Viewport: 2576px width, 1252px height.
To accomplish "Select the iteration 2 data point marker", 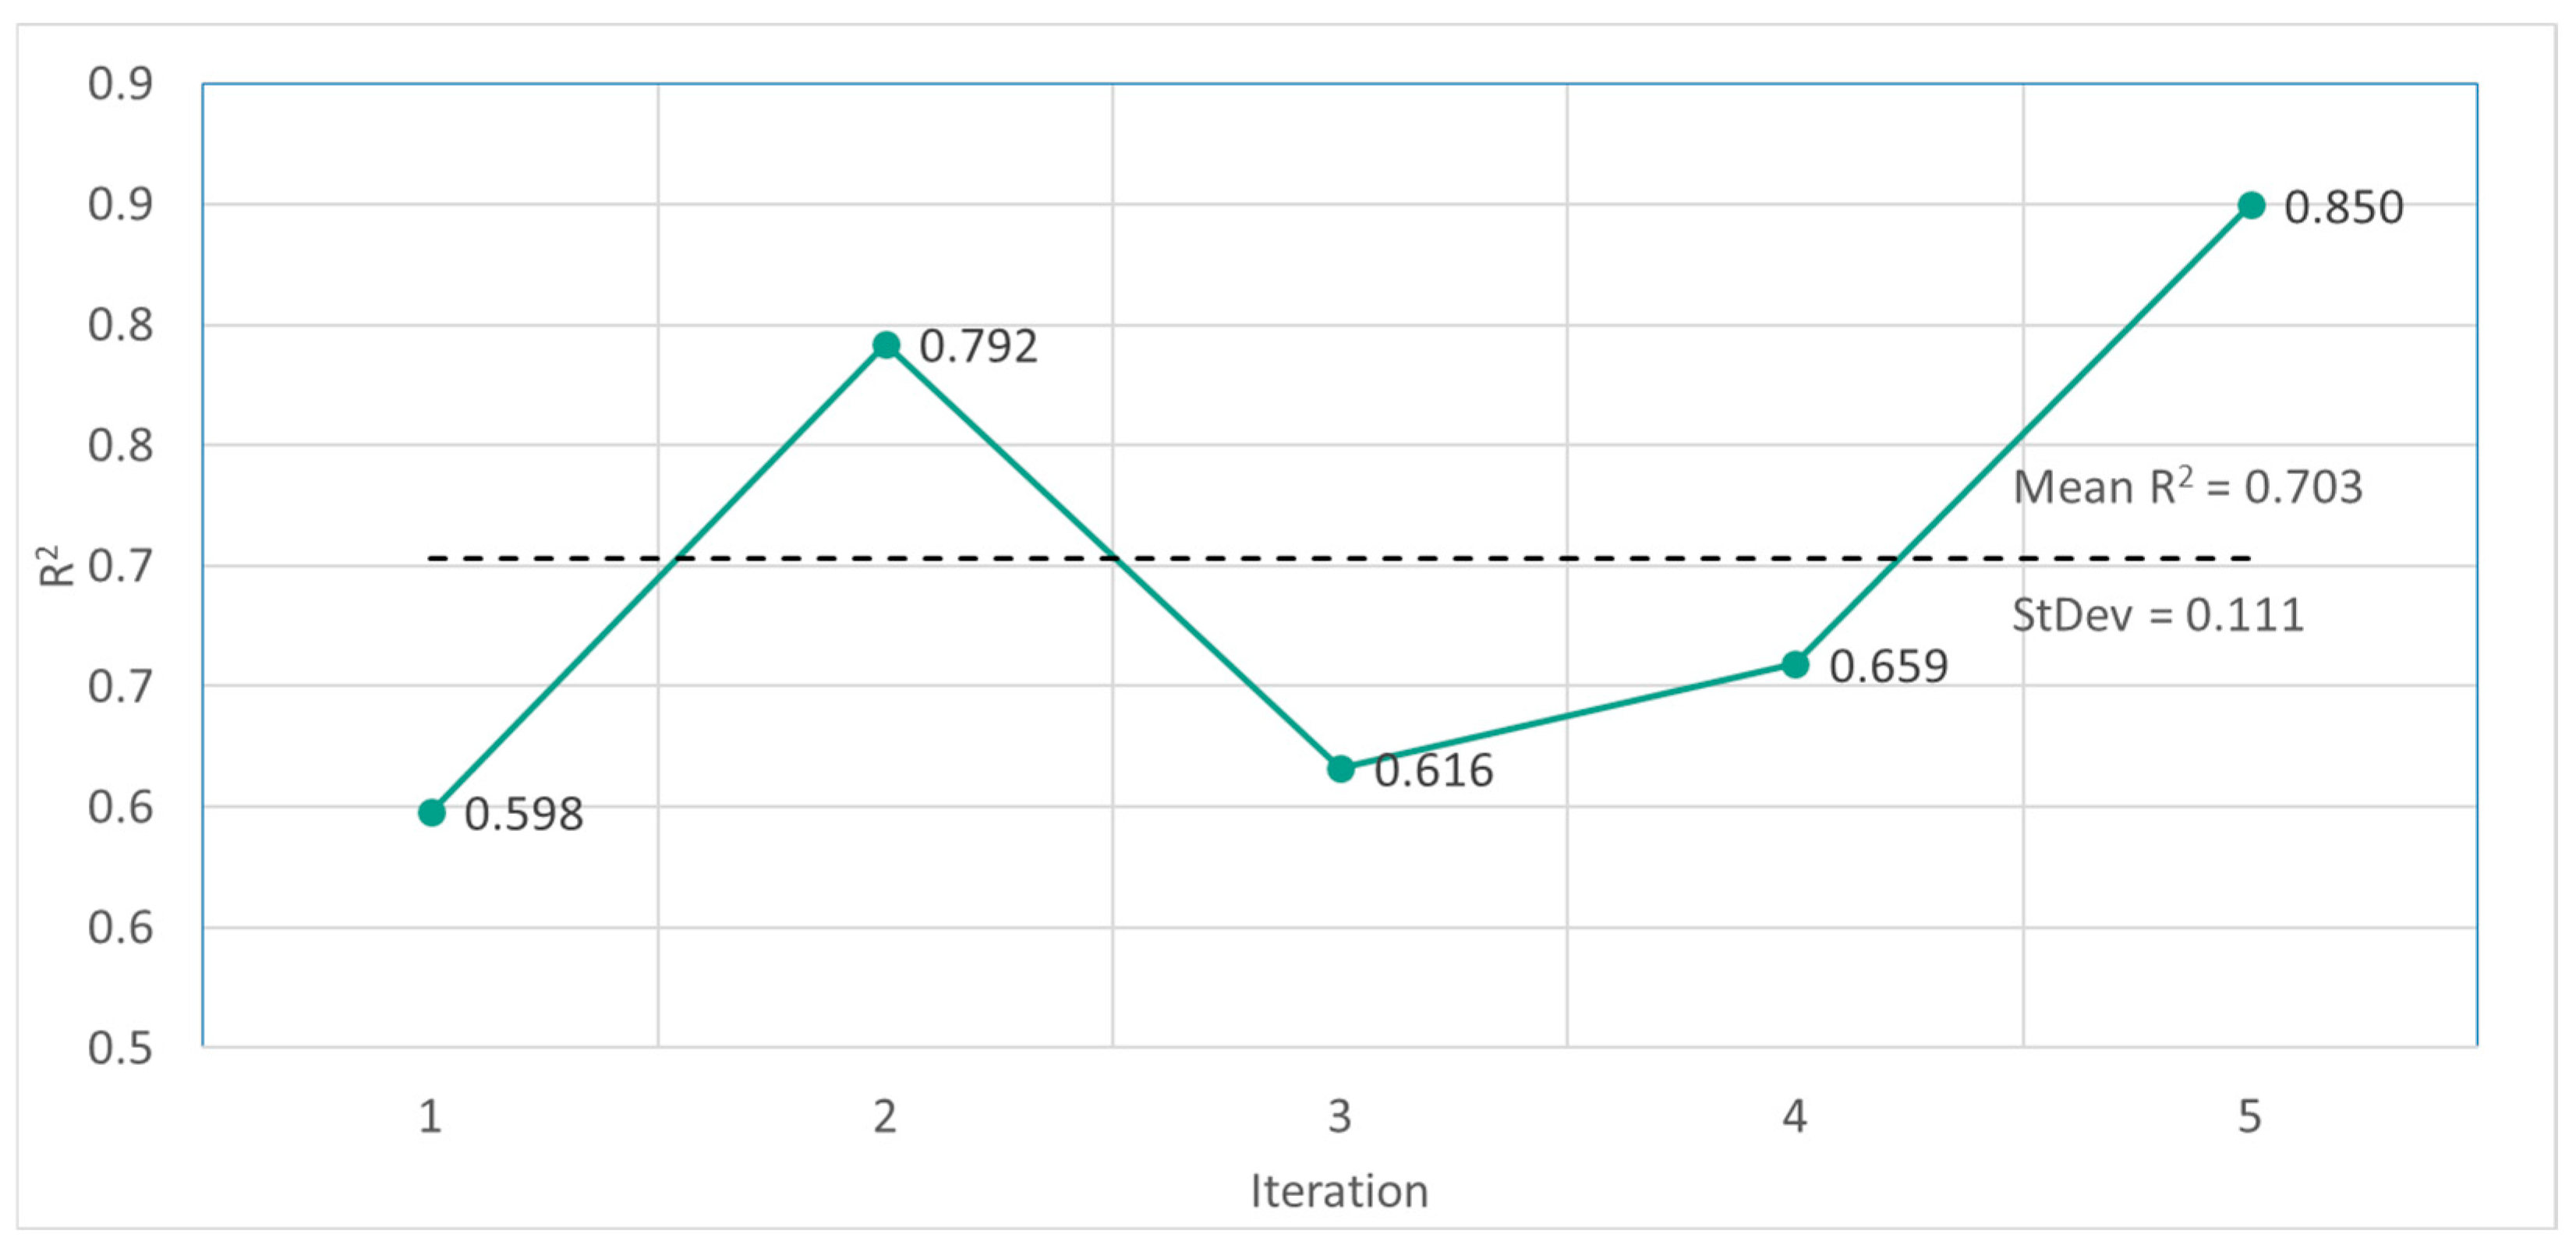I will pyautogui.click(x=886, y=345).
